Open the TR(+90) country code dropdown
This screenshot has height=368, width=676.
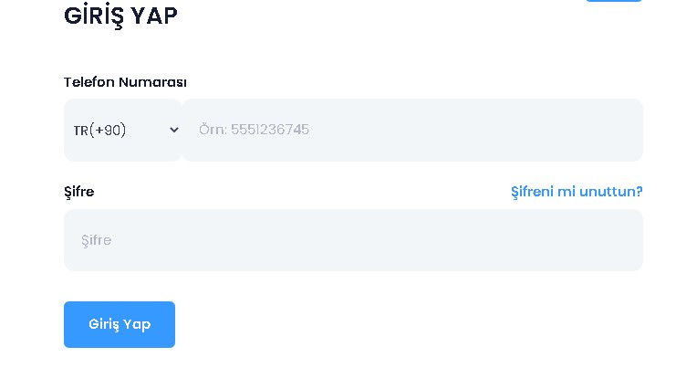pyautogui.click(x=123, y=130)
